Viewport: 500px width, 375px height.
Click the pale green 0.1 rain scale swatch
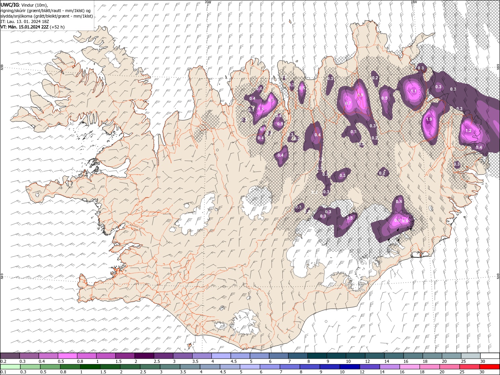pos(10,367)
